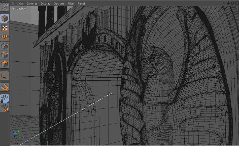The image size is (239, 146).
Task: Click the zoom camera navigation icon
Action: [x=228, y=3]
